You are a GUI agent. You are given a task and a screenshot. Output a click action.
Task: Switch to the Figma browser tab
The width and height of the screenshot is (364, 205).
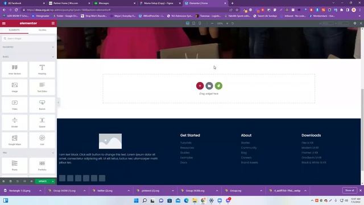(x=160, y=3)
